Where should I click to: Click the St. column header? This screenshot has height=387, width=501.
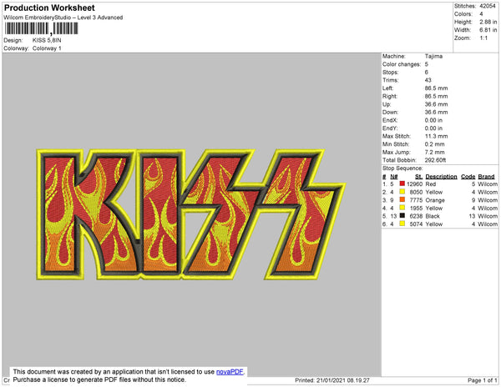(x=418, y=177)
